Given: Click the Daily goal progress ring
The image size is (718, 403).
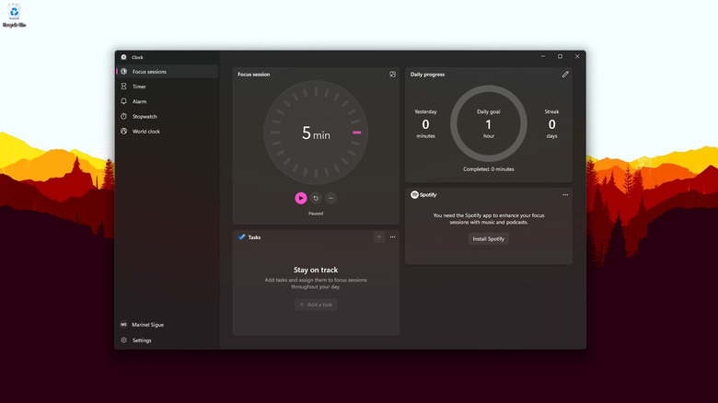Looking at the screenshot, I should (x=489, y=123).
